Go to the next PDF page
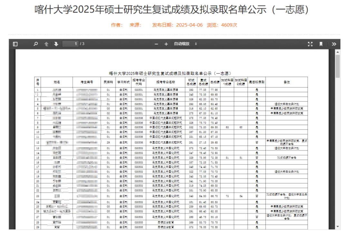Image resolution: width=348 pixels, height=231 pixels. (56, 44)
